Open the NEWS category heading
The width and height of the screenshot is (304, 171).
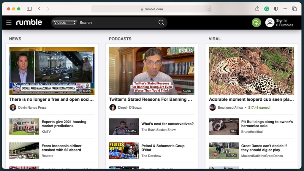coord(15,39)
